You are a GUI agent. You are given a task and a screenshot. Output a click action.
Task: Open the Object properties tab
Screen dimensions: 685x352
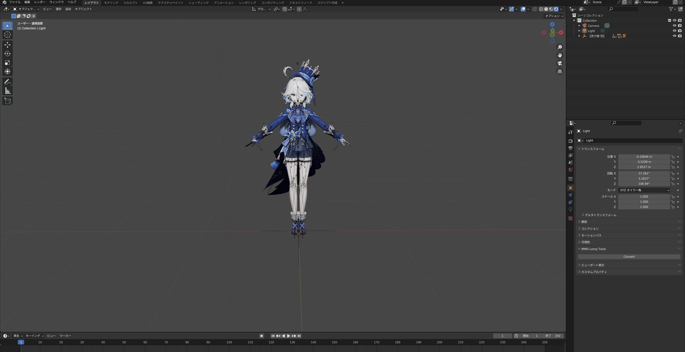point(570,188)
